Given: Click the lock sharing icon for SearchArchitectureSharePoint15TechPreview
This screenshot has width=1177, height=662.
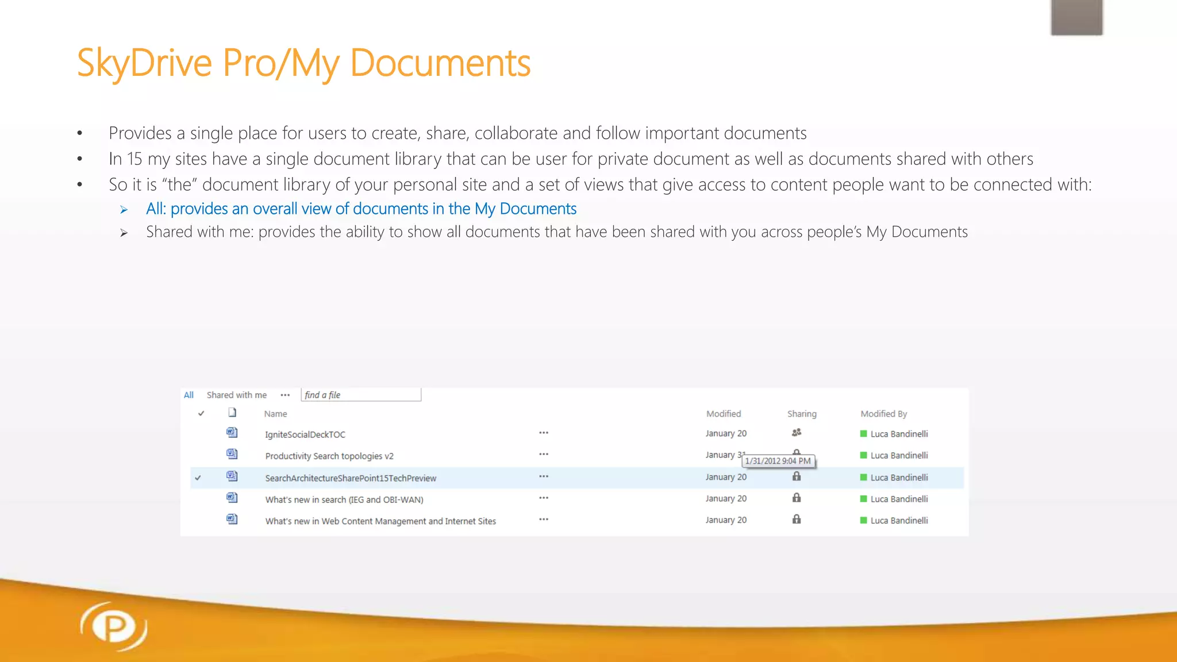Looking at the screenshot, I should click(797, 476).
